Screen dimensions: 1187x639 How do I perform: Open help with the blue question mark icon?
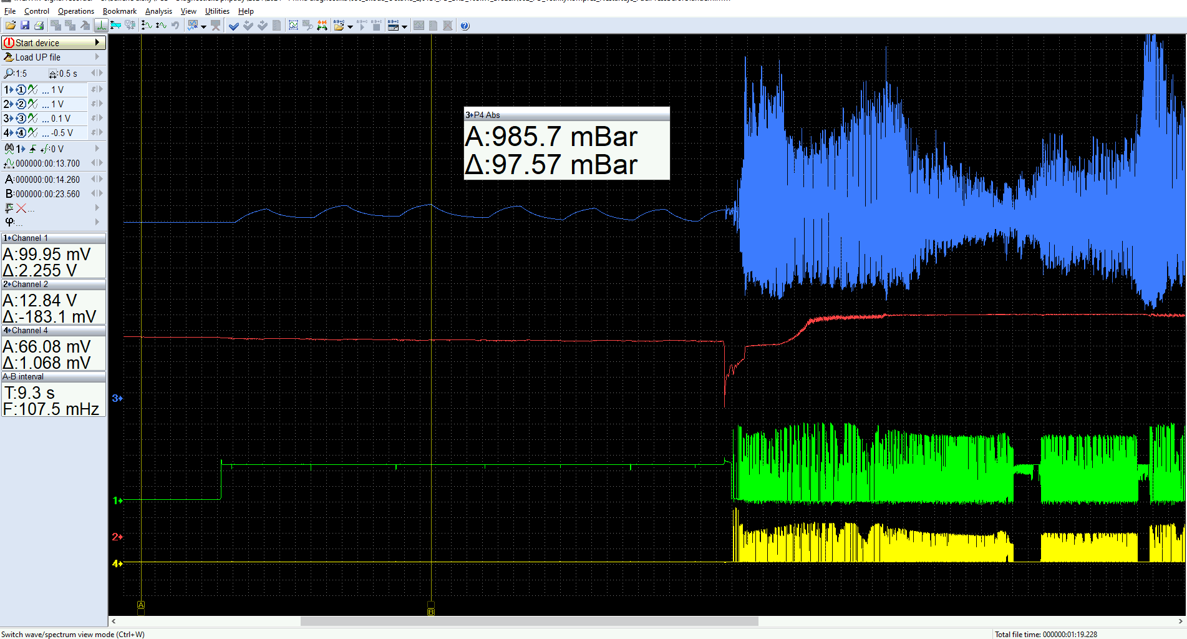[x=465, y=26]
